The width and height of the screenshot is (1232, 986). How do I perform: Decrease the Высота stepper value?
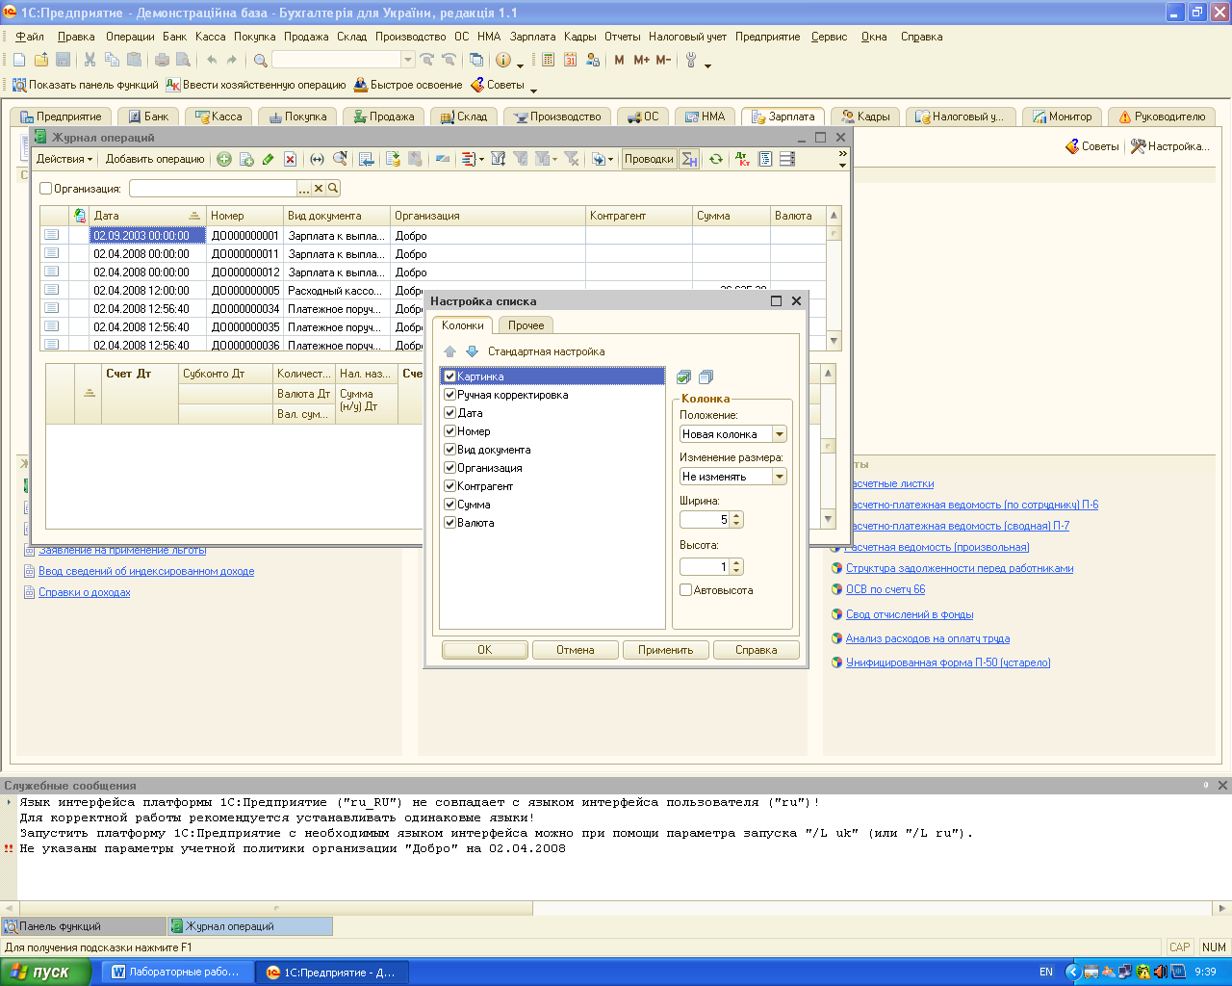tap(736, 571)
